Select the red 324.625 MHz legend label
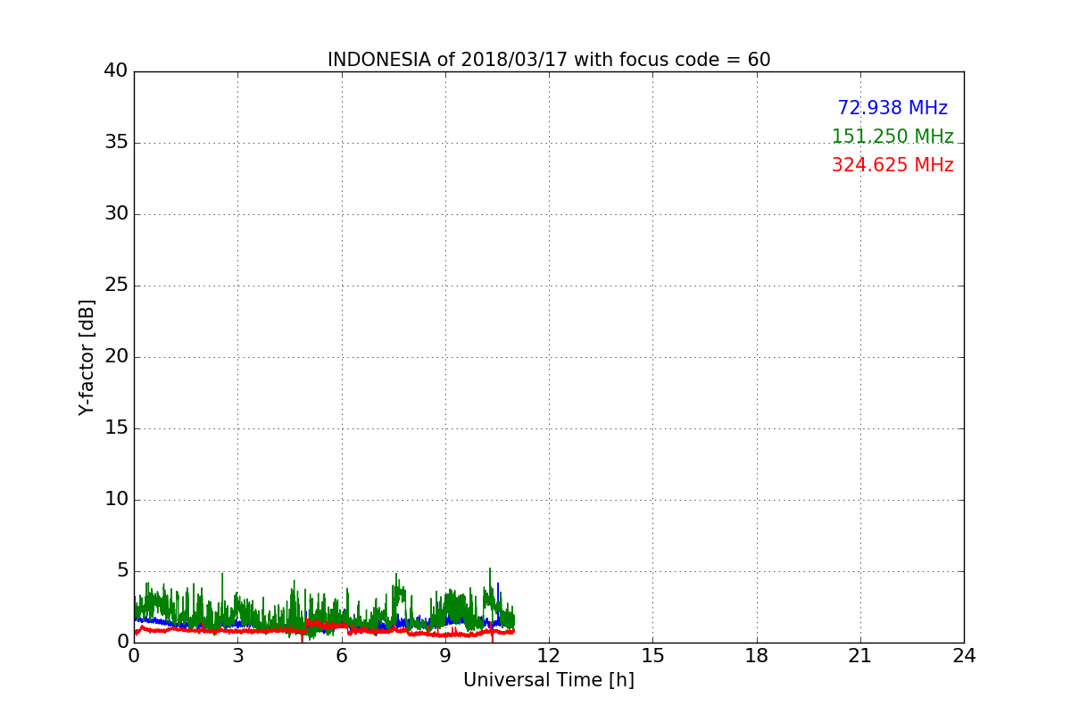Image resolution: width=1071 pixels, height=714 pixels. 892,165
